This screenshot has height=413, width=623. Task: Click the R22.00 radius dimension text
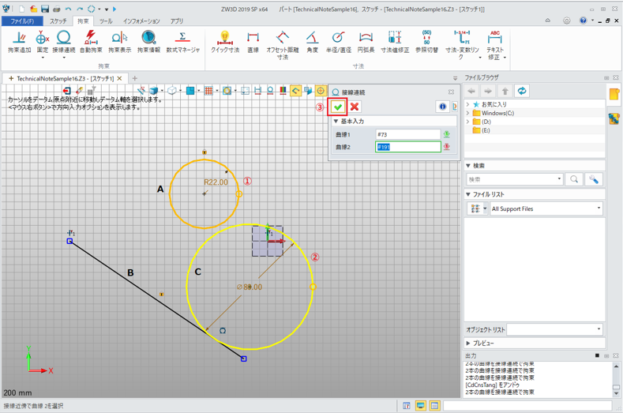[x=216, y=182]
